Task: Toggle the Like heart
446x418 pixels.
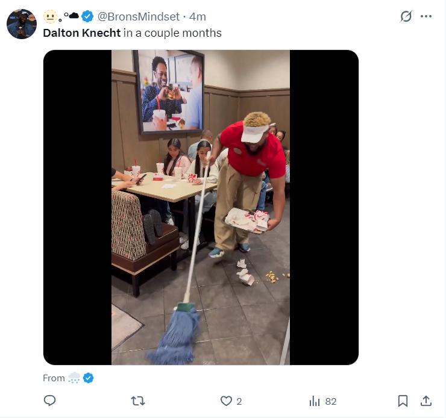Action: (x=226, y=401)
